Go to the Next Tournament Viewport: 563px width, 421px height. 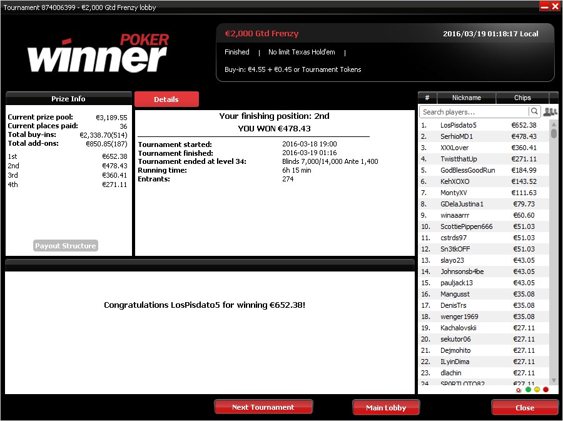(x=263, y=407)
